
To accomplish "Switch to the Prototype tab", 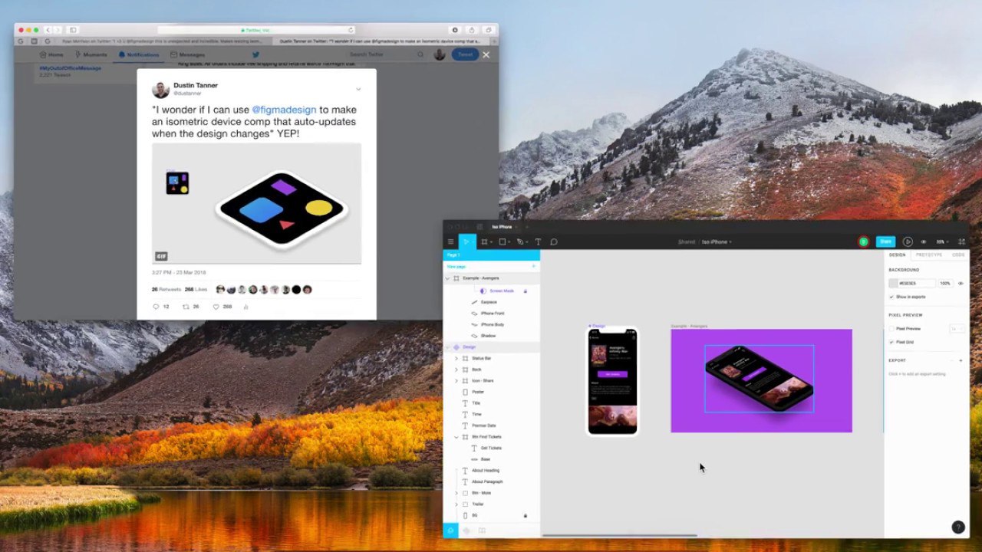I will 929,255.
